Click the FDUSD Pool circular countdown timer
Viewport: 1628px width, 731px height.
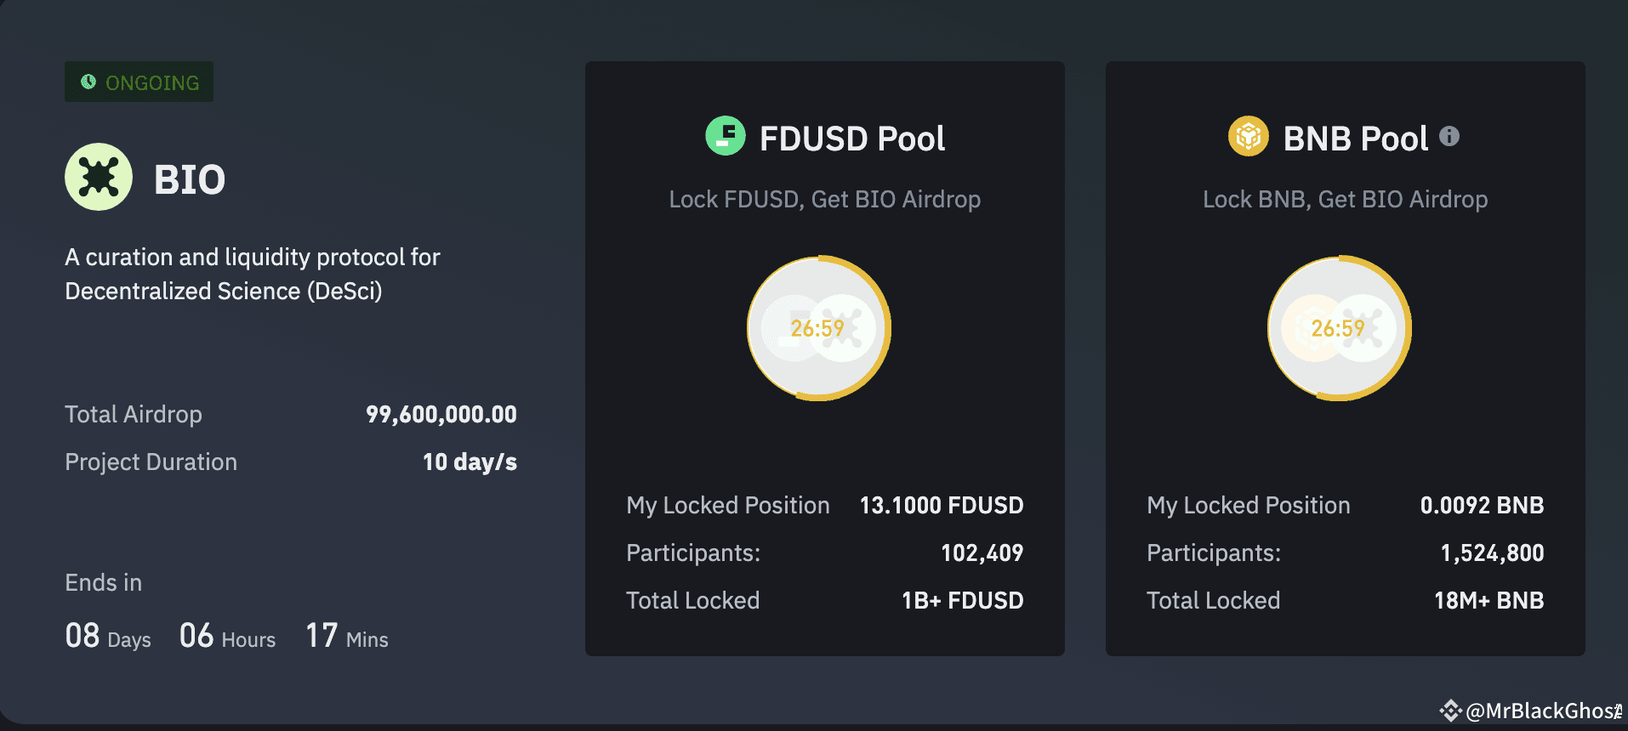click(818, 328)
